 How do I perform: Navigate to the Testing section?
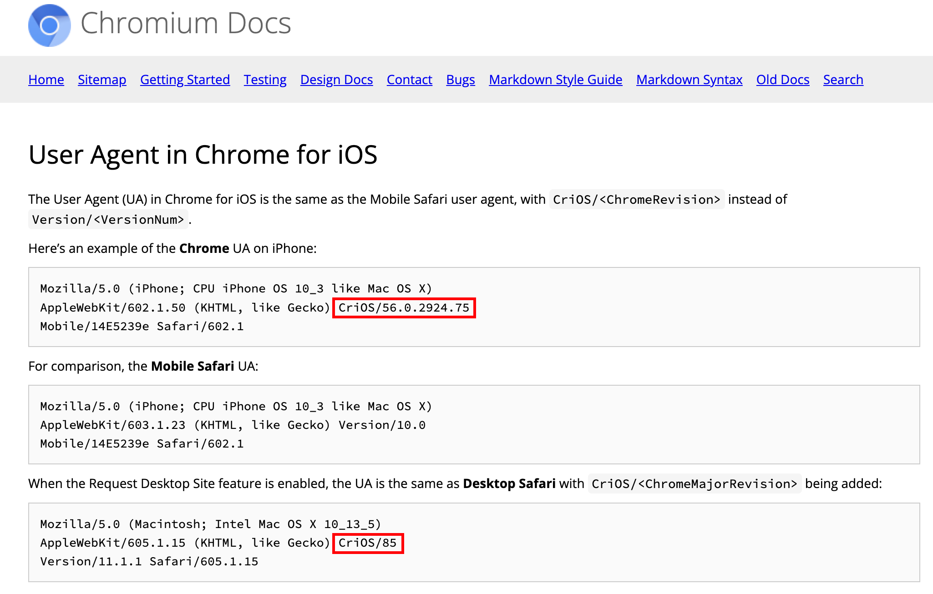pos(265,80)
